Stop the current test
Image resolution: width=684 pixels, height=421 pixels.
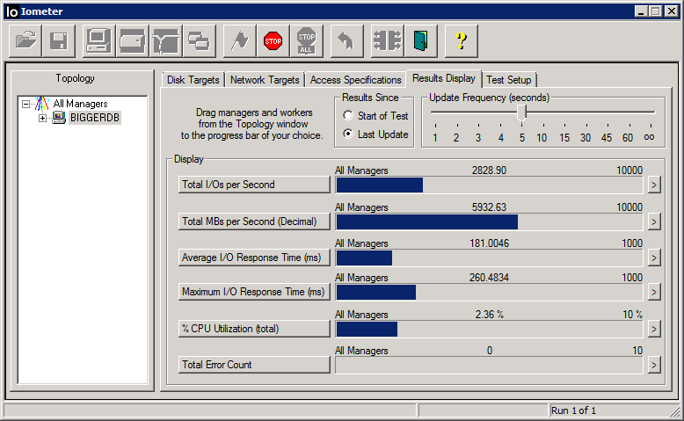coord(273,41)
